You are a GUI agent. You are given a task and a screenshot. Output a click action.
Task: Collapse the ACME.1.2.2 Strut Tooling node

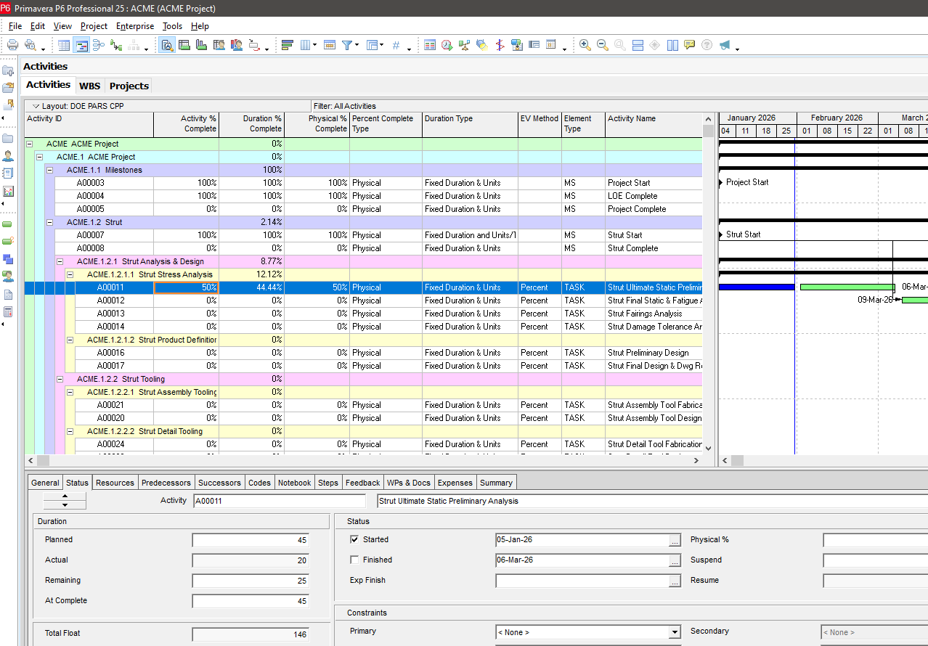click(60, 379)
